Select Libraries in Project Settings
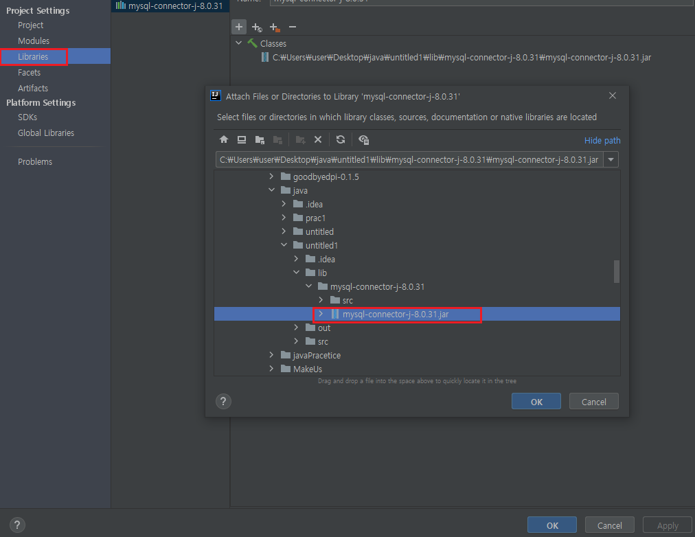The height and width of the screenshot is (537, 695). [55, 56]
